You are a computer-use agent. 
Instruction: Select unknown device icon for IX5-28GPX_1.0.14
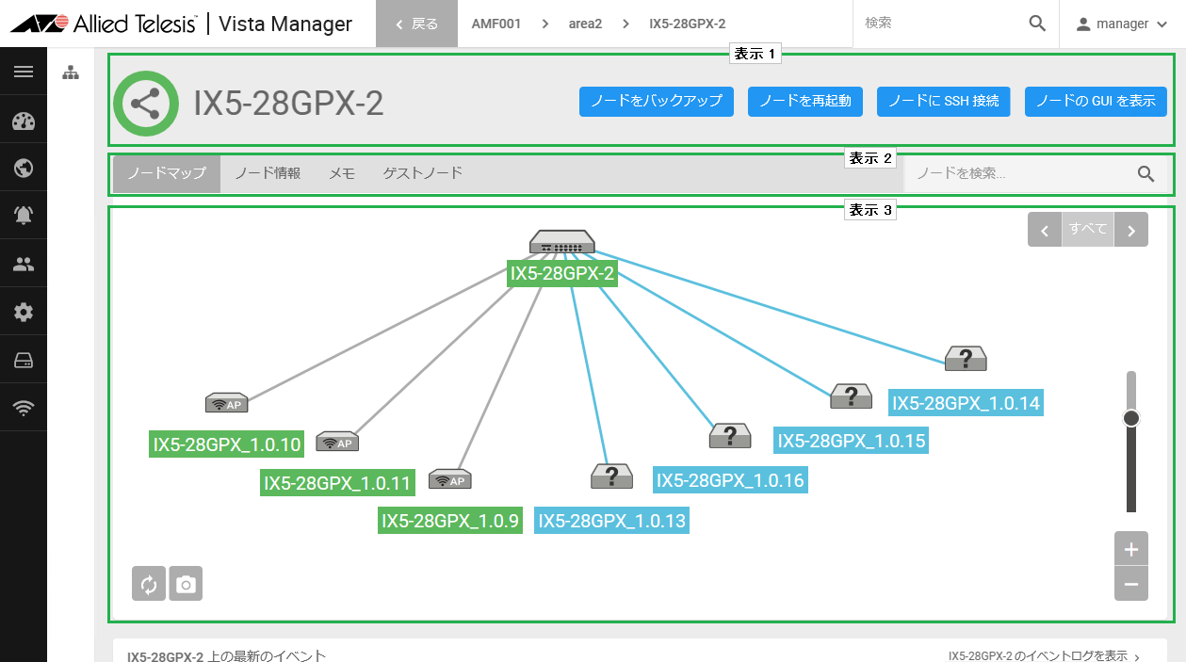[x=966, y=358]
